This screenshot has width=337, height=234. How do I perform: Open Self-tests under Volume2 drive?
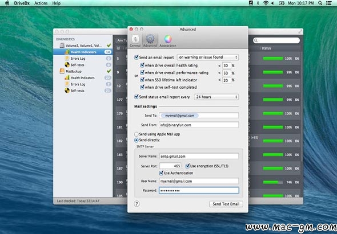click(83, 65)
